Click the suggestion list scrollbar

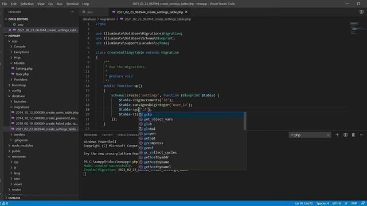tap(245, 121)
